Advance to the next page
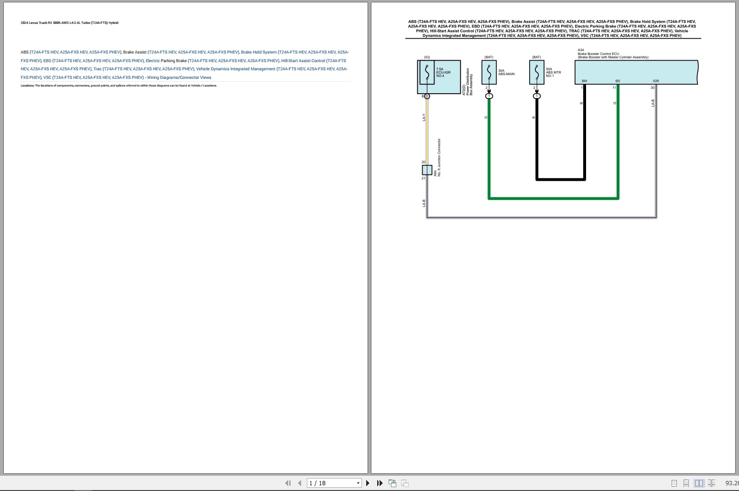739x491 pixels. [x=368, y=483]
